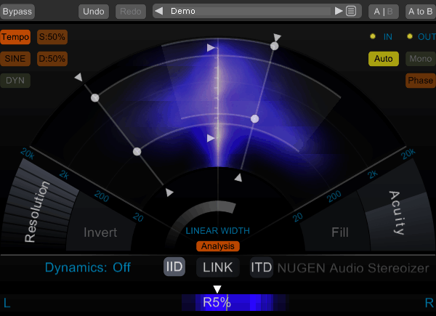This screenshot has height=316, width=436.
Task: Click the next preset right arrow
Action: [x=339, y=12]
